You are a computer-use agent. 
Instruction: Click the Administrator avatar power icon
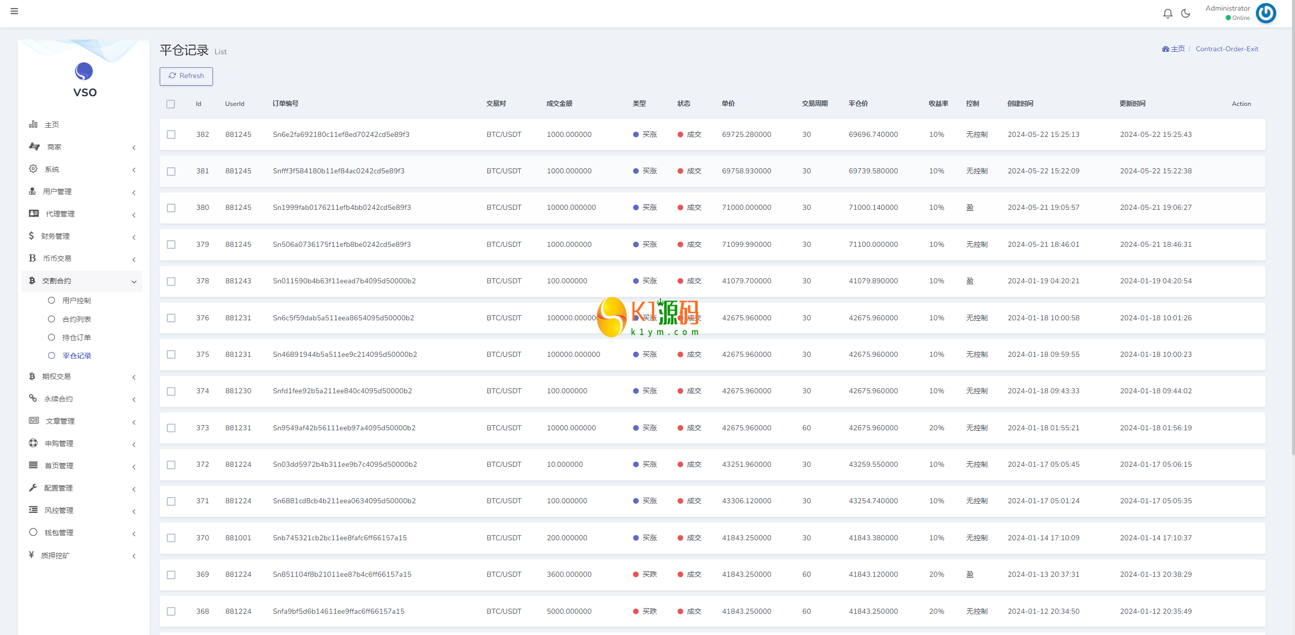tap(1266, 13)
